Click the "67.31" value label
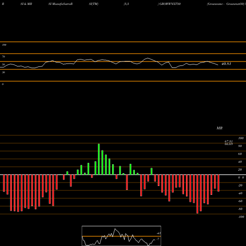246x246 pixels. (229, 141)
